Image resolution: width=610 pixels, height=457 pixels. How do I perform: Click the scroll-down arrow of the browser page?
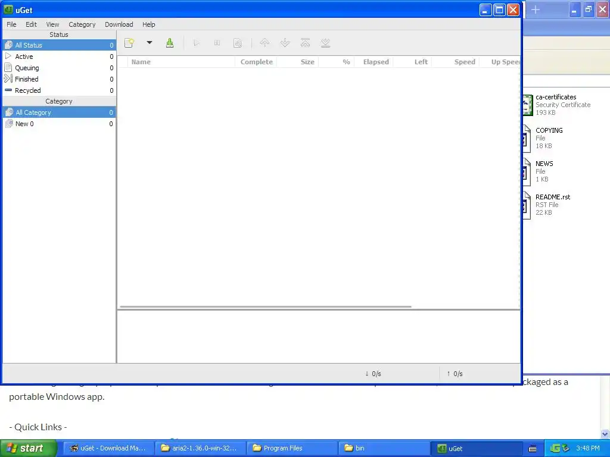pyautogui.click(x=605, y=434)
